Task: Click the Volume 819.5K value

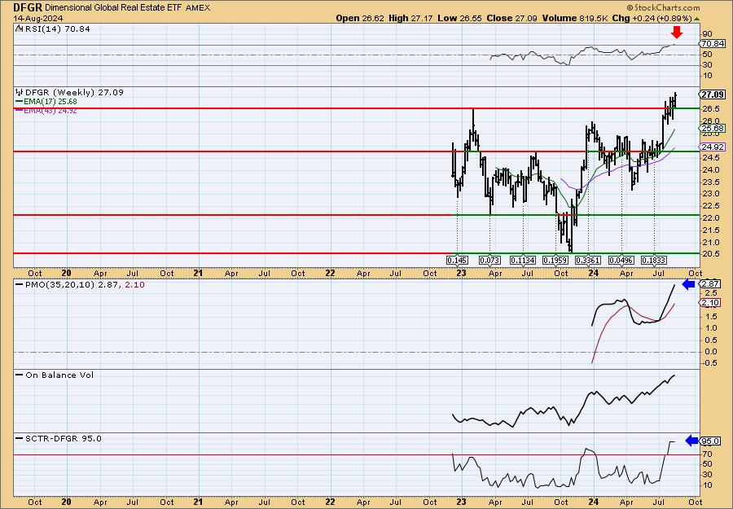Action: (x=575, y=18)
